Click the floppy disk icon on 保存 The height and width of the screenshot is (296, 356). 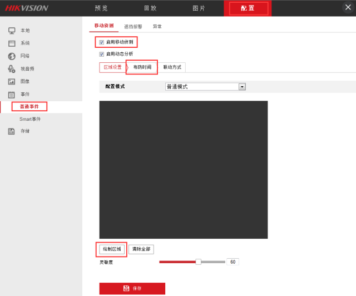point(126,288)
